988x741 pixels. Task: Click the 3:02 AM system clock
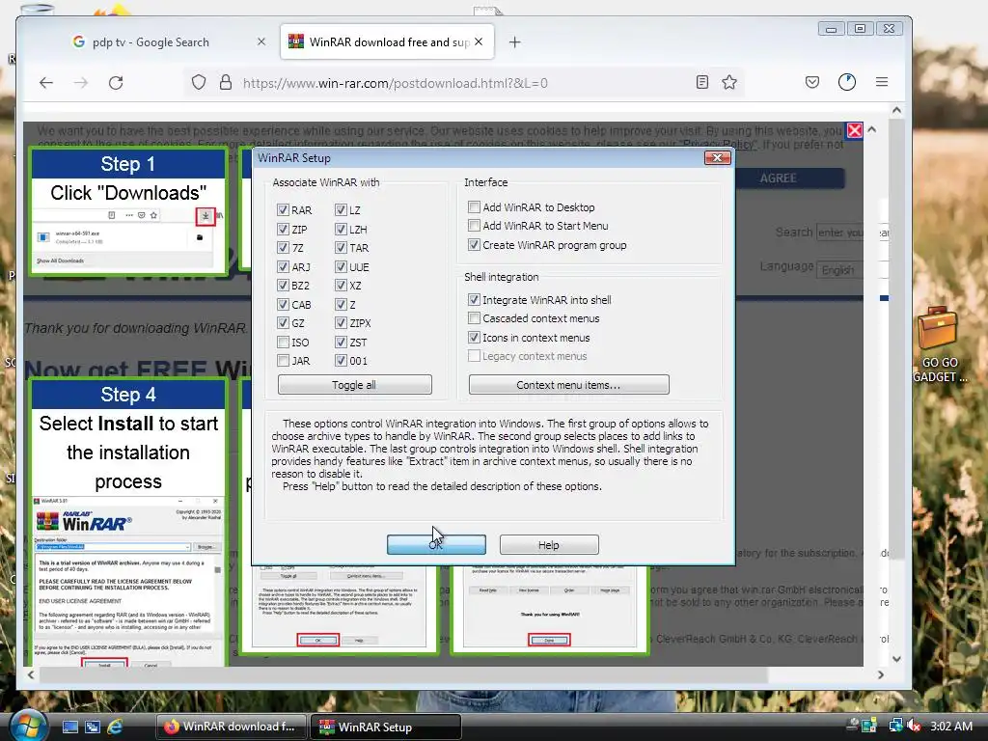point(950,726)
